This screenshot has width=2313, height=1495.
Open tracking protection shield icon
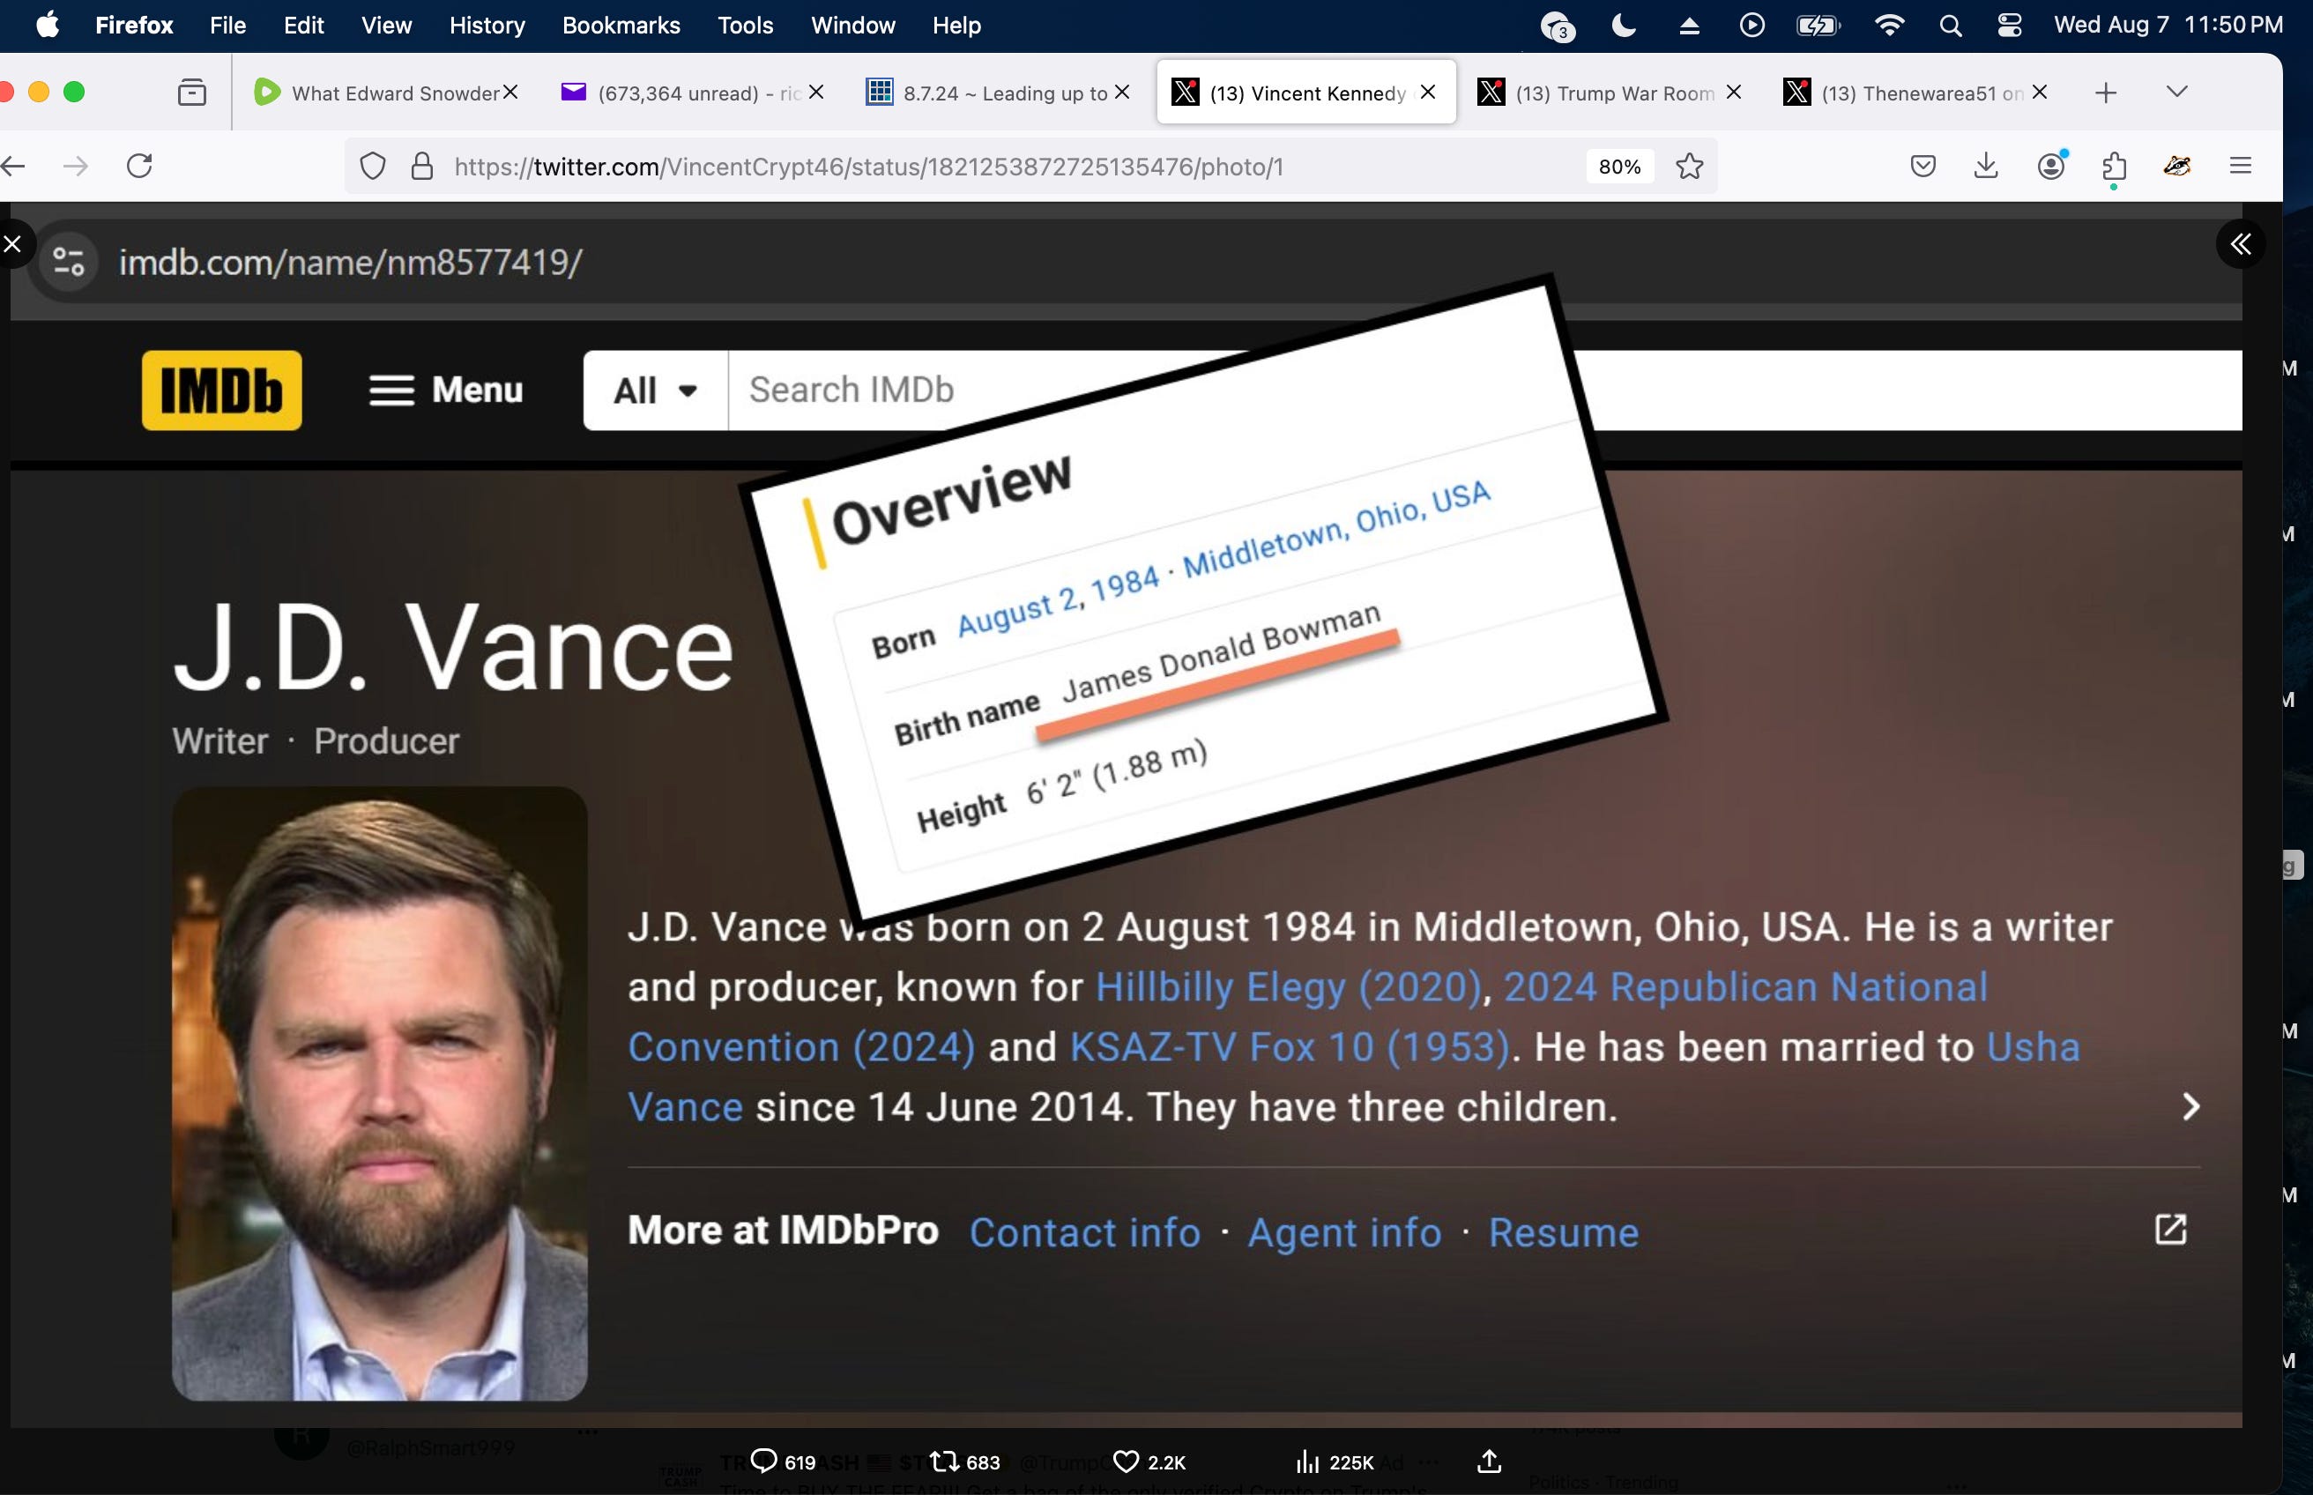(x=373, y=166)
